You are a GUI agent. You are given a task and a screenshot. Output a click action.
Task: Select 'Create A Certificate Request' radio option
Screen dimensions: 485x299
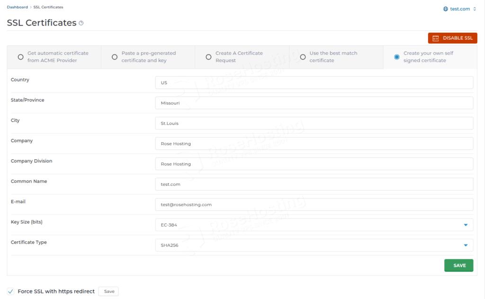tap(208, 57)
